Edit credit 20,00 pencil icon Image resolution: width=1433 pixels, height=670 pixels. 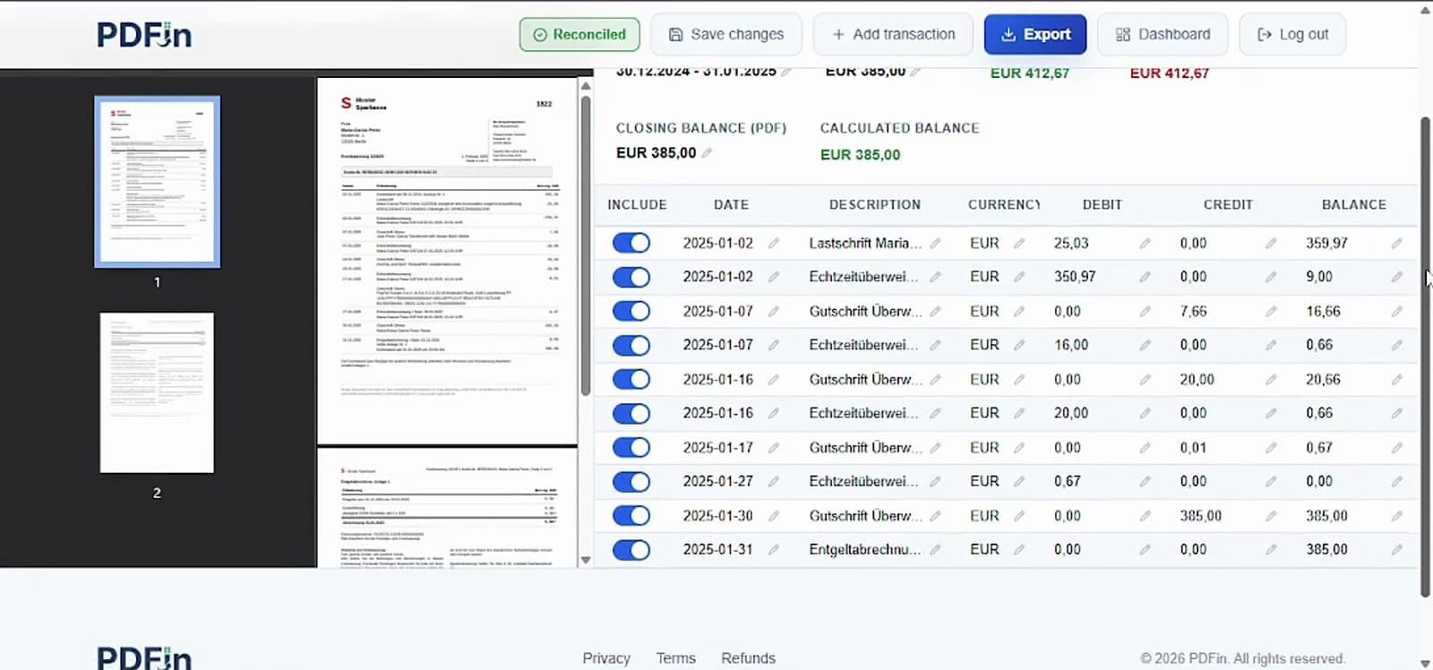1271,379
